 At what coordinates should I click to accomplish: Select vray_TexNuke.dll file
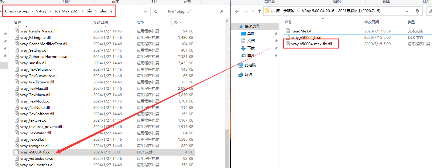click(104, 107)
